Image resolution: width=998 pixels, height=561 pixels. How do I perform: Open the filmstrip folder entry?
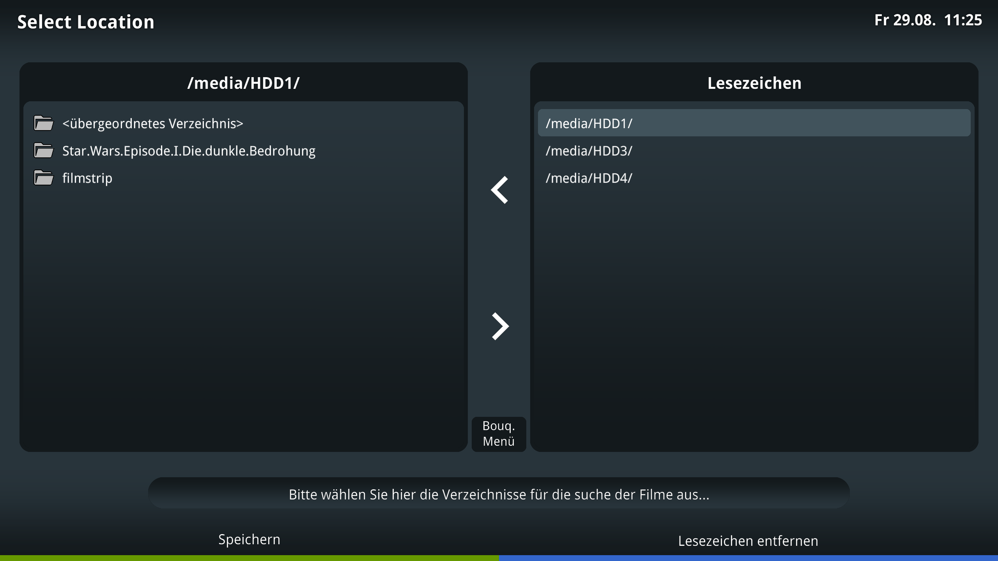pyautogui.click(x=87, y=178)
